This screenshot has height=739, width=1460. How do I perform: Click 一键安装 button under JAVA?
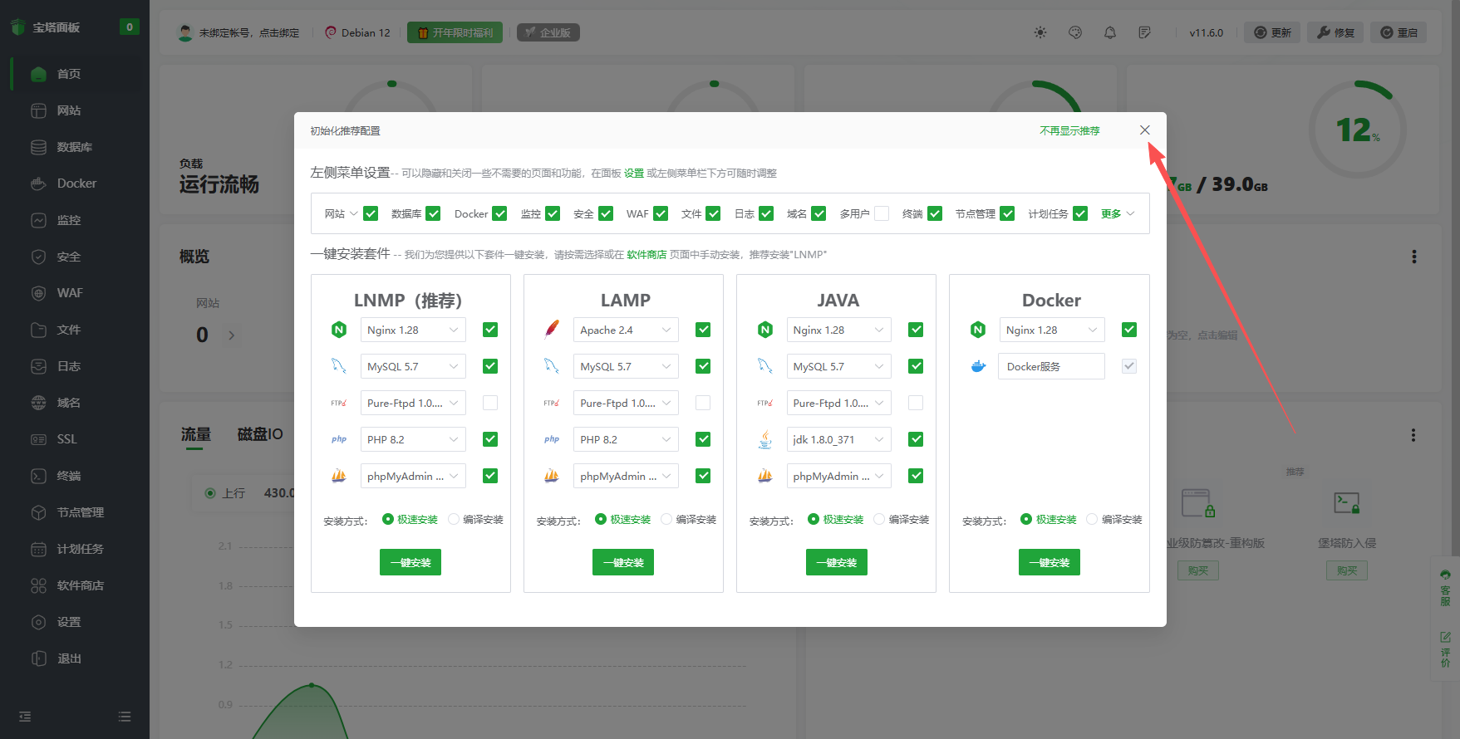(x=836, y=562)
